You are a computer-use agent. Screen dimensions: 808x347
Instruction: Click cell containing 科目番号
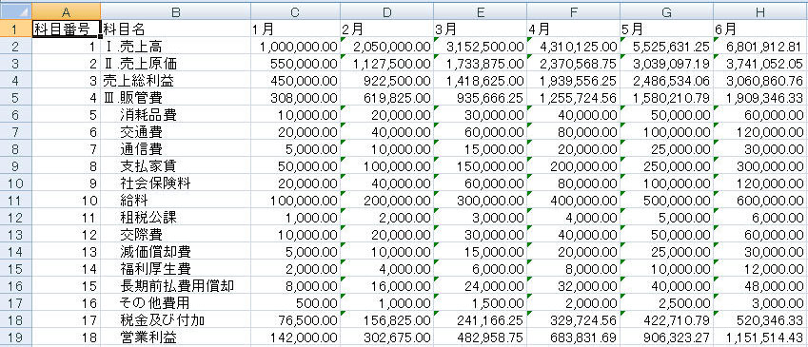point(66,29)
